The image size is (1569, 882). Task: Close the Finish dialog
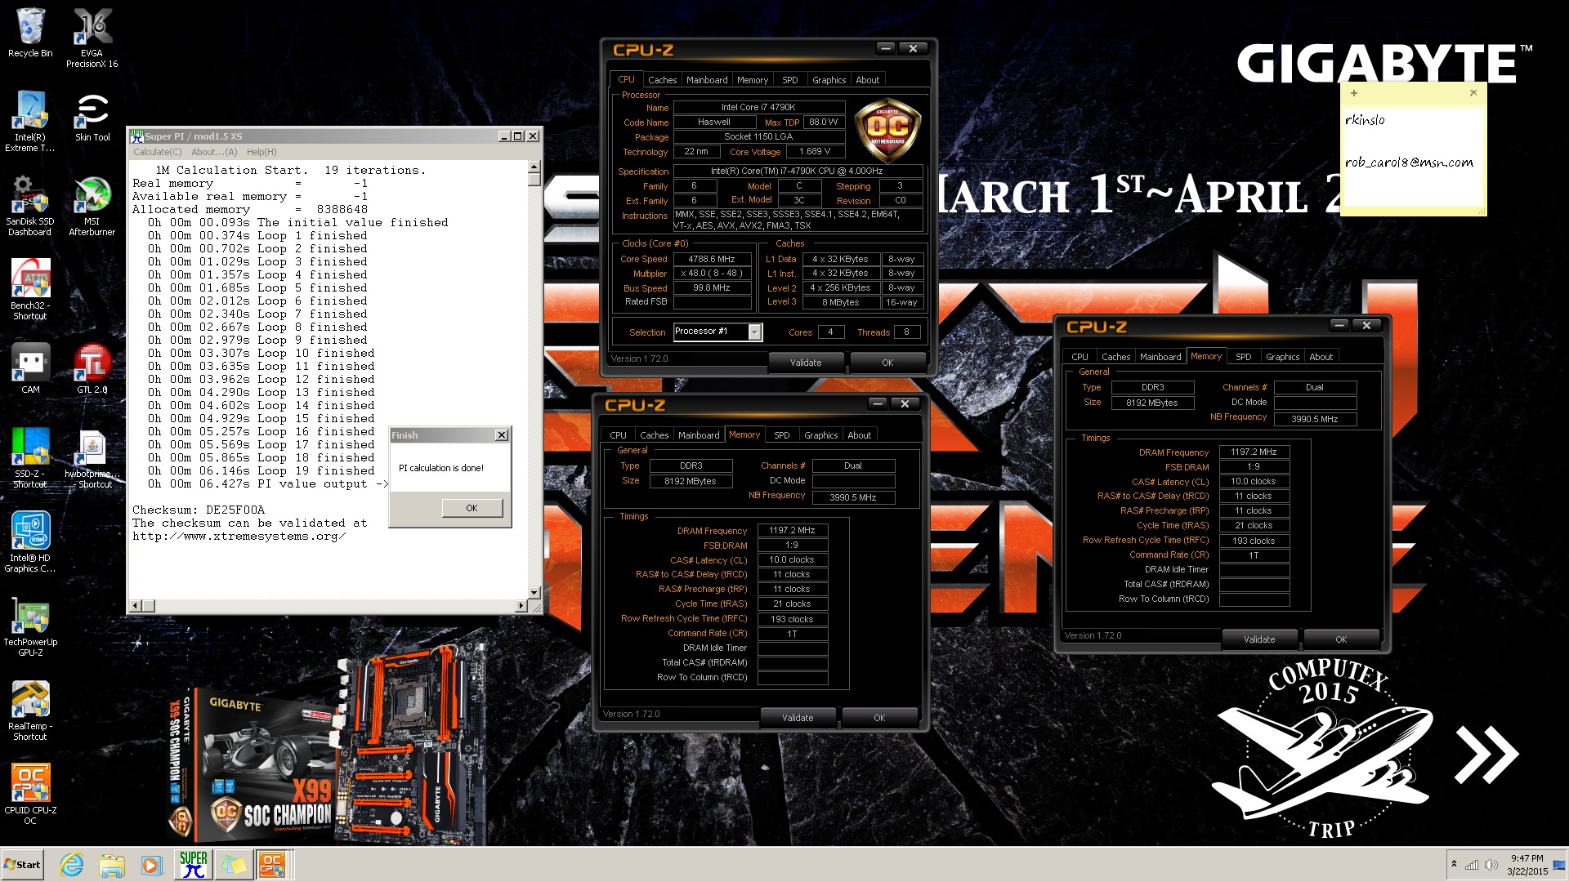click(502, 435)
